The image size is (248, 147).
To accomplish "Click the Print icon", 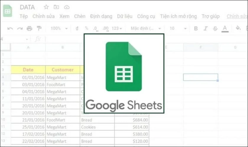I will click(30, 29).
